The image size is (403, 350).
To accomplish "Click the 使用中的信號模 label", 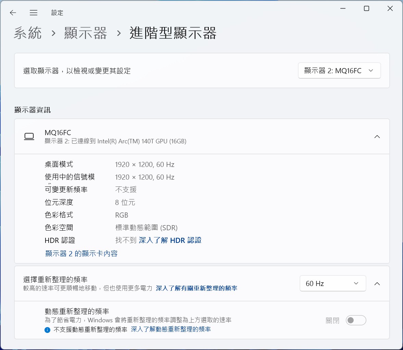I will click(70, 177).
